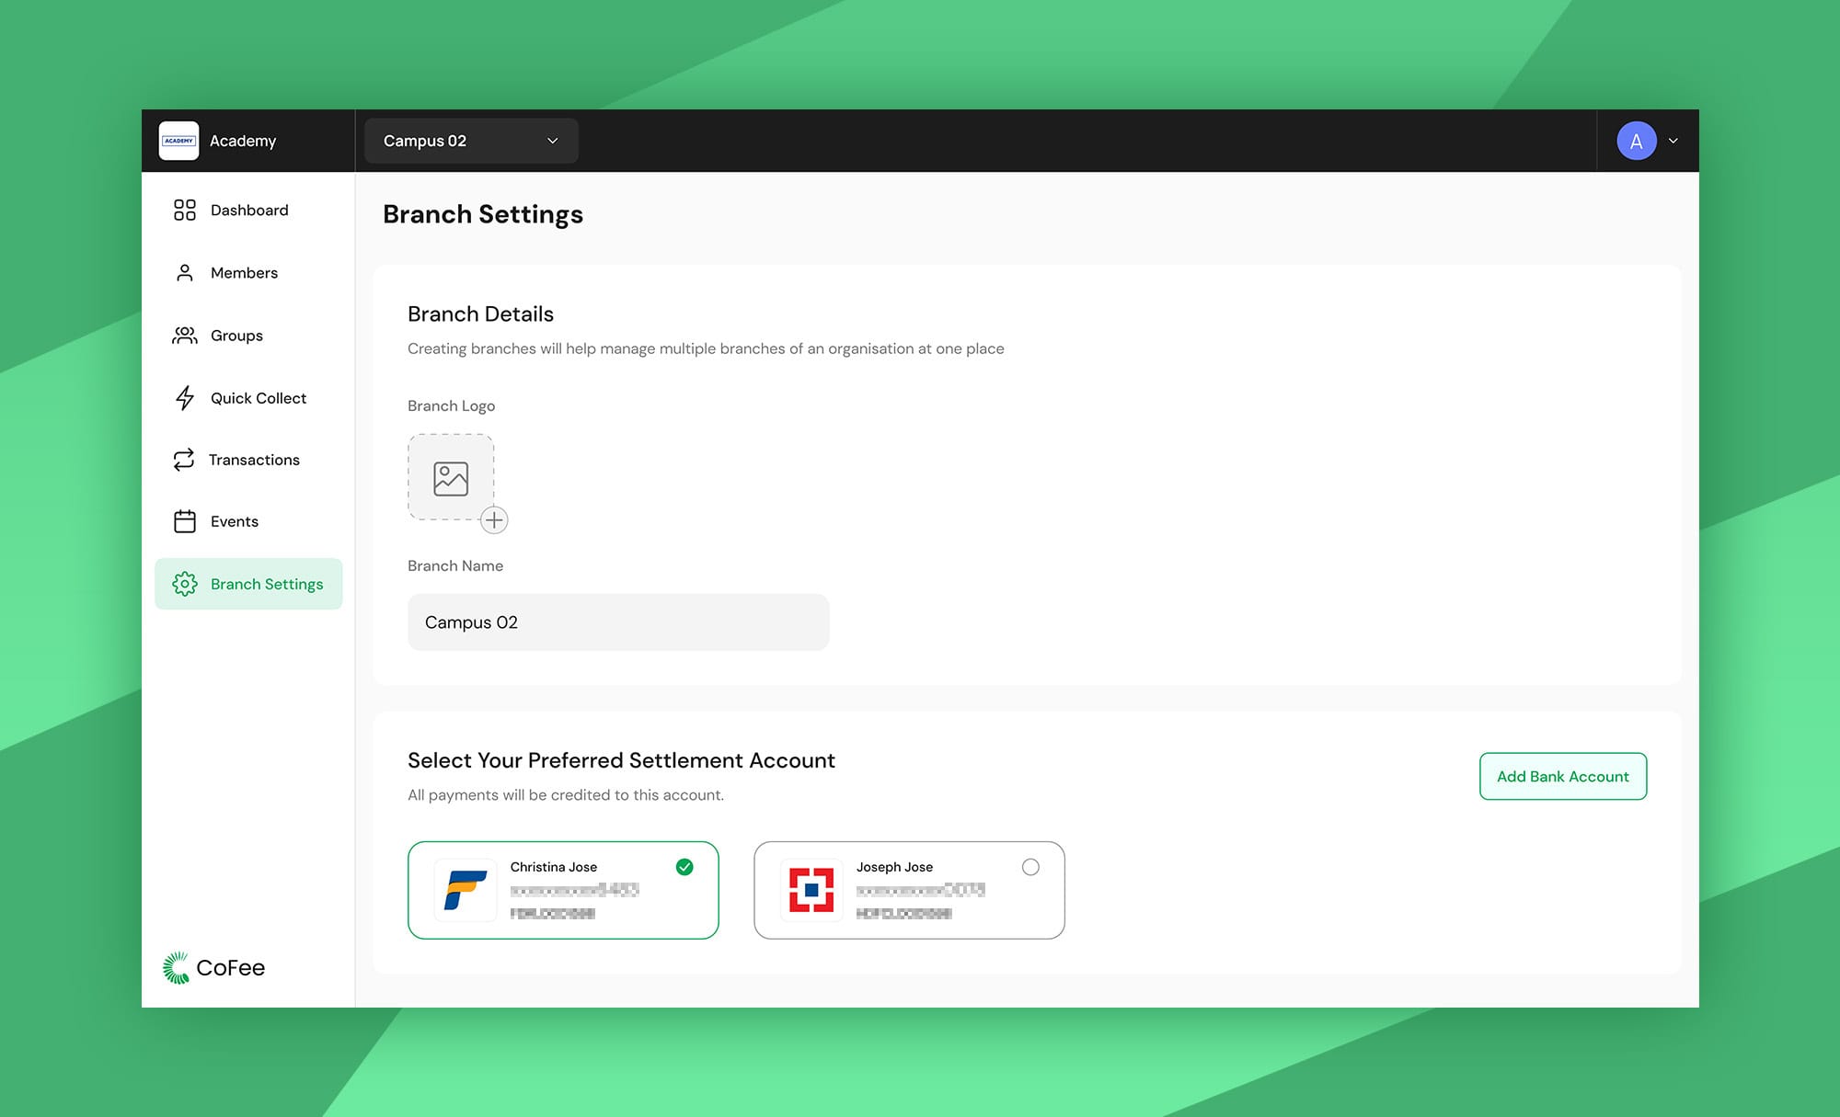Choose the Joseph Jose bank card
The height and width of the screenshot is (1117, 1840).
point(909,890)
